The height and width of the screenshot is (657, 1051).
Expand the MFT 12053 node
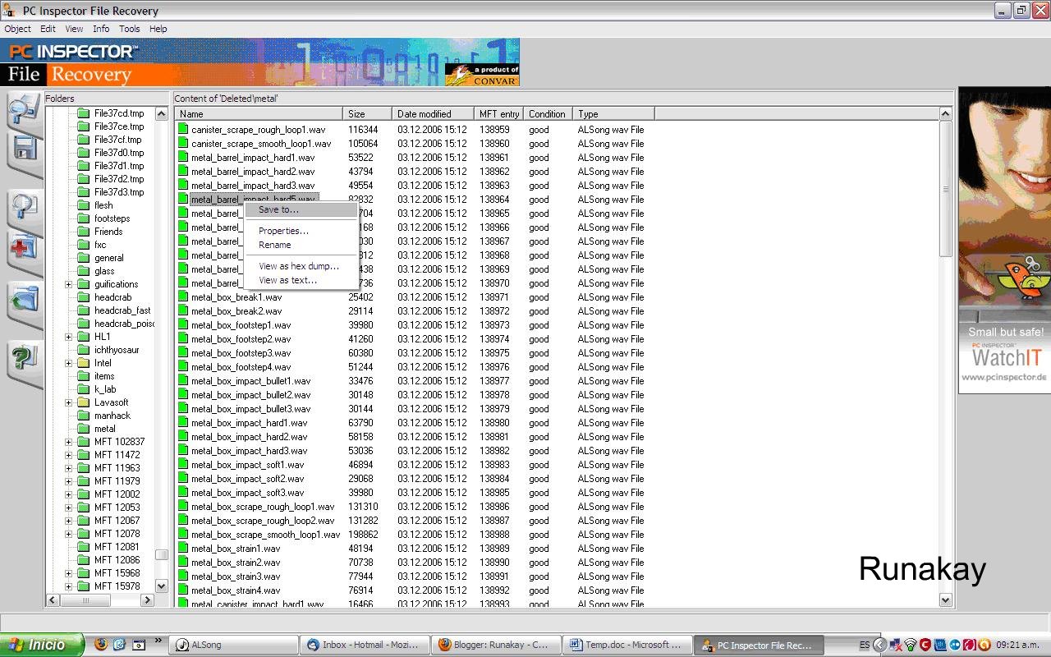69,508
